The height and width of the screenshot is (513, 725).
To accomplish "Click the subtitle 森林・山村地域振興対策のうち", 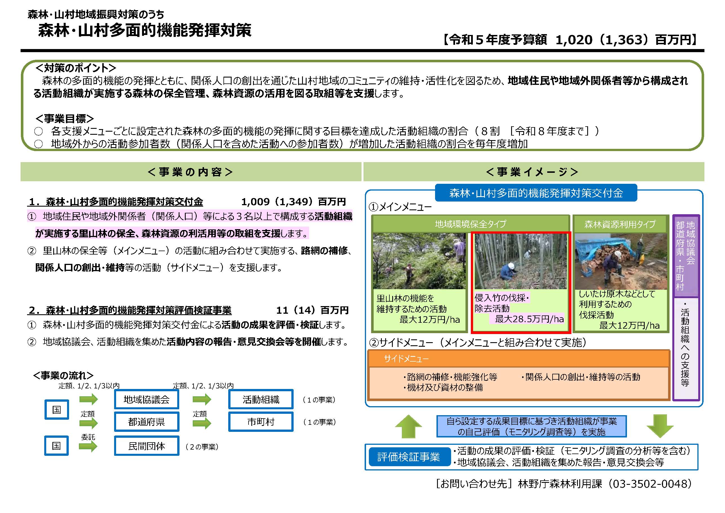I will (96, 14).
